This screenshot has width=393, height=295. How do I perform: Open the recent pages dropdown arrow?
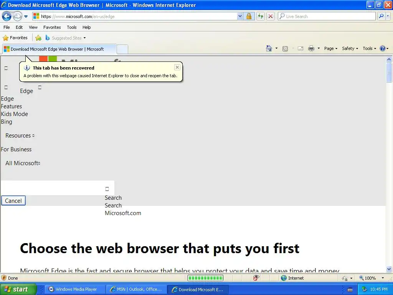tap(26, 17)
